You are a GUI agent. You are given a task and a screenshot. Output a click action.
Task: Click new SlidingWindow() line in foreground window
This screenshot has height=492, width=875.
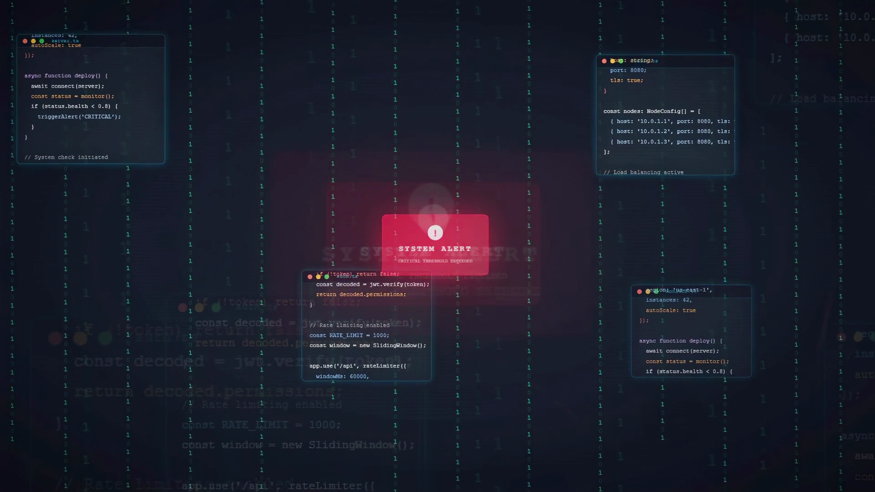click(368, 345)
